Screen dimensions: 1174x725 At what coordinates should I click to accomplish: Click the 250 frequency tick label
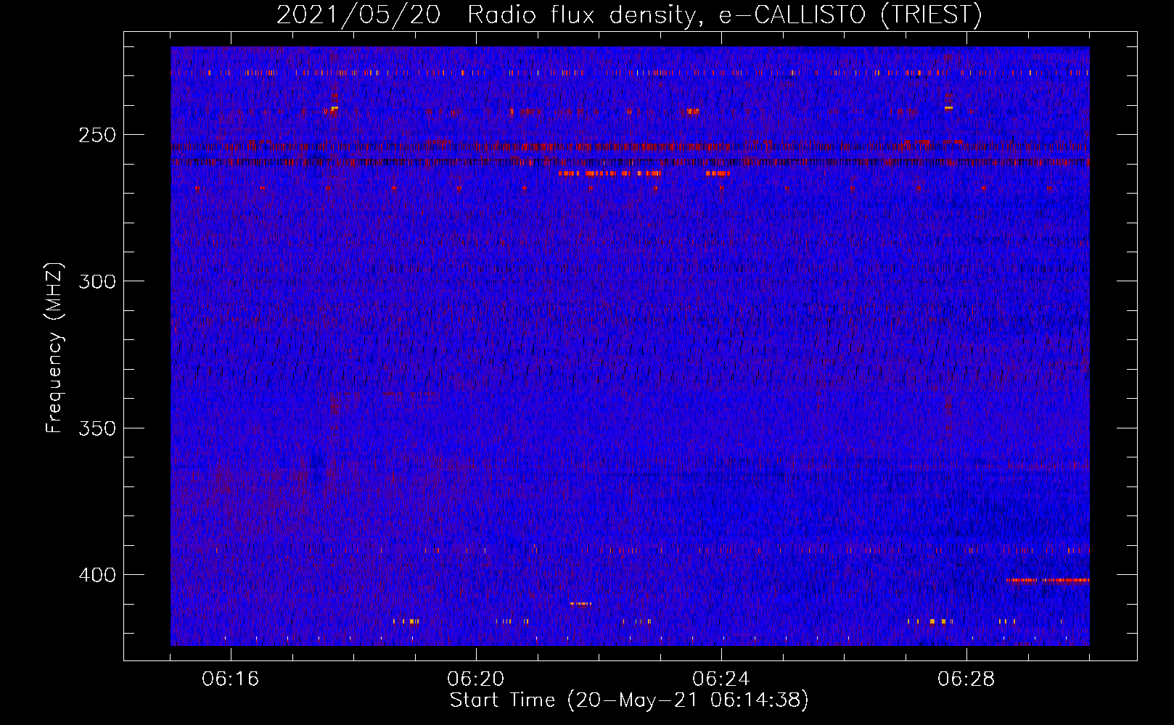[x=97, y=135]
